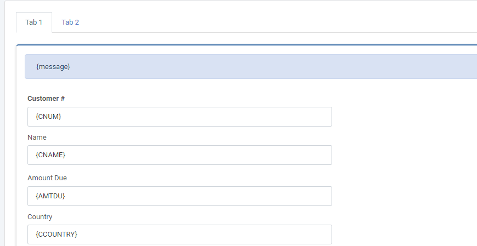Click the {CNAME} value text
477x246 pixels.
(x=50, y=155)
